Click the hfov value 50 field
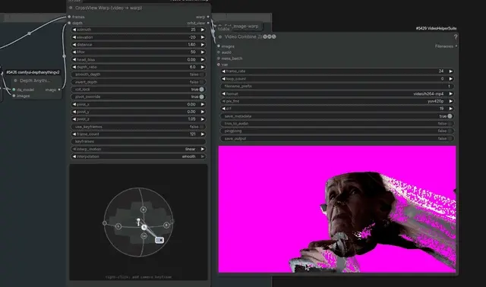The image size is (486, 287). click(x=138, y=52)
